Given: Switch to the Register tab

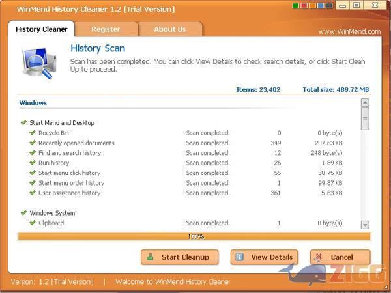Looking at the screenshot, I should tap(106, 29).
